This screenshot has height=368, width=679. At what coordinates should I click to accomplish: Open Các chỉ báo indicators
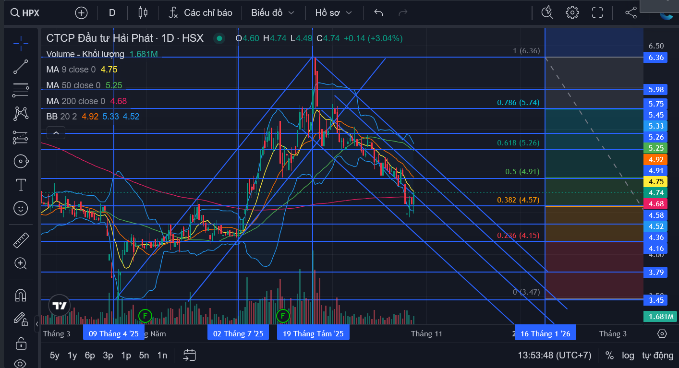[200, 13]
